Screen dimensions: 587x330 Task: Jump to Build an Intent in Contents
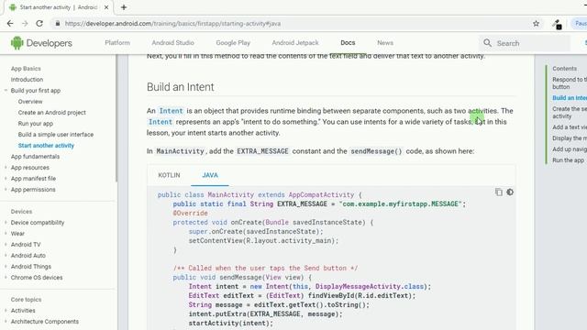(570, 98)
